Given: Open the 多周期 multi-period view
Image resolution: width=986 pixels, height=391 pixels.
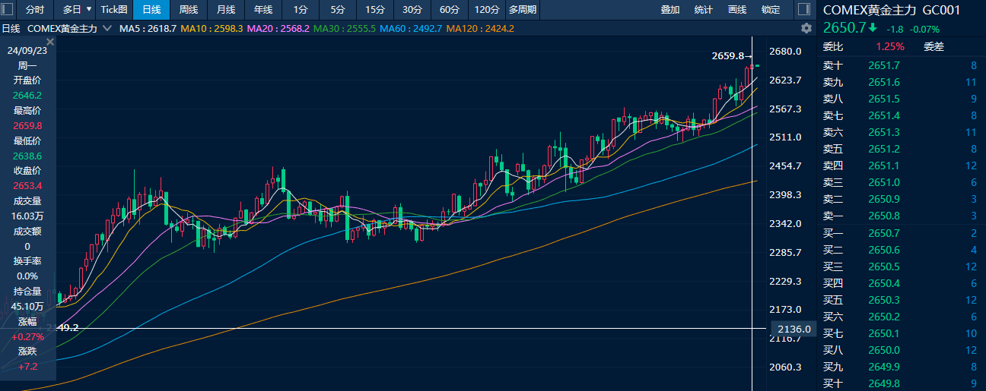Looking at the screenshot, I should (x=523, y=10).
